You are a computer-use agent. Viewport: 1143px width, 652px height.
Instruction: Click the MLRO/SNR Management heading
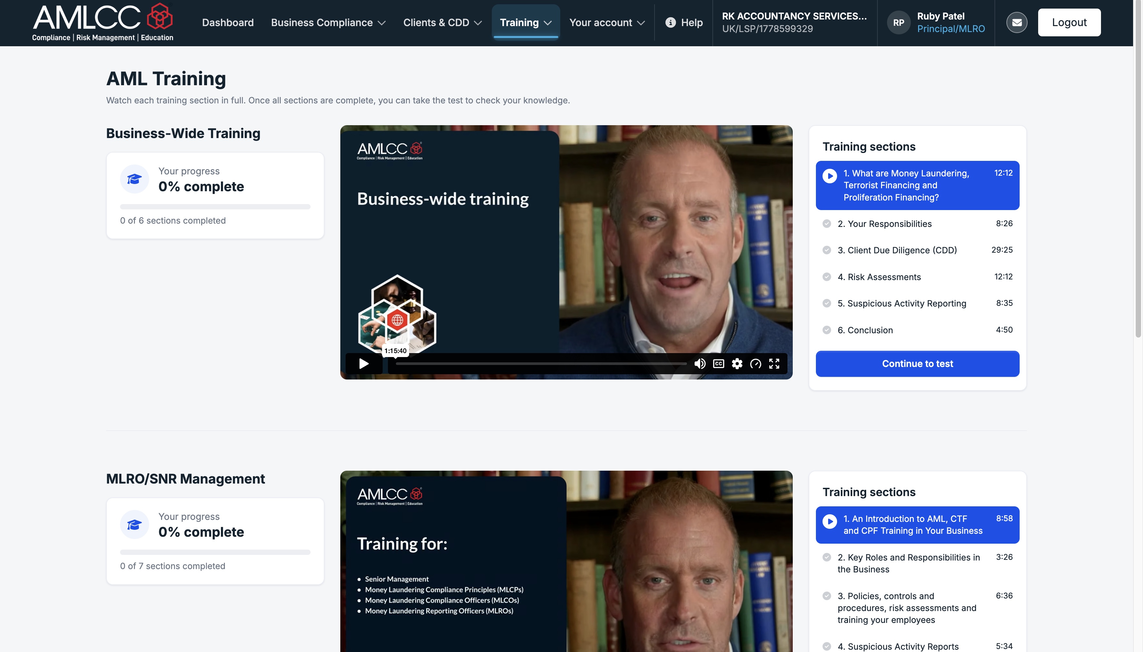[185, 479]
